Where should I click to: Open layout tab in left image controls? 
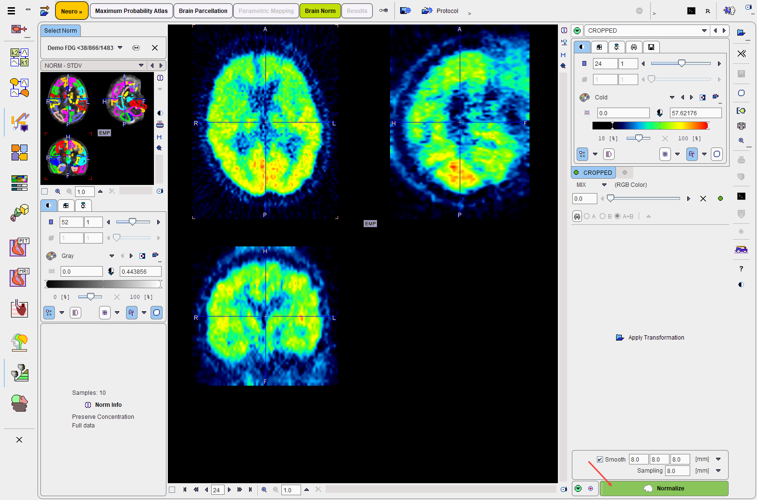66,206
